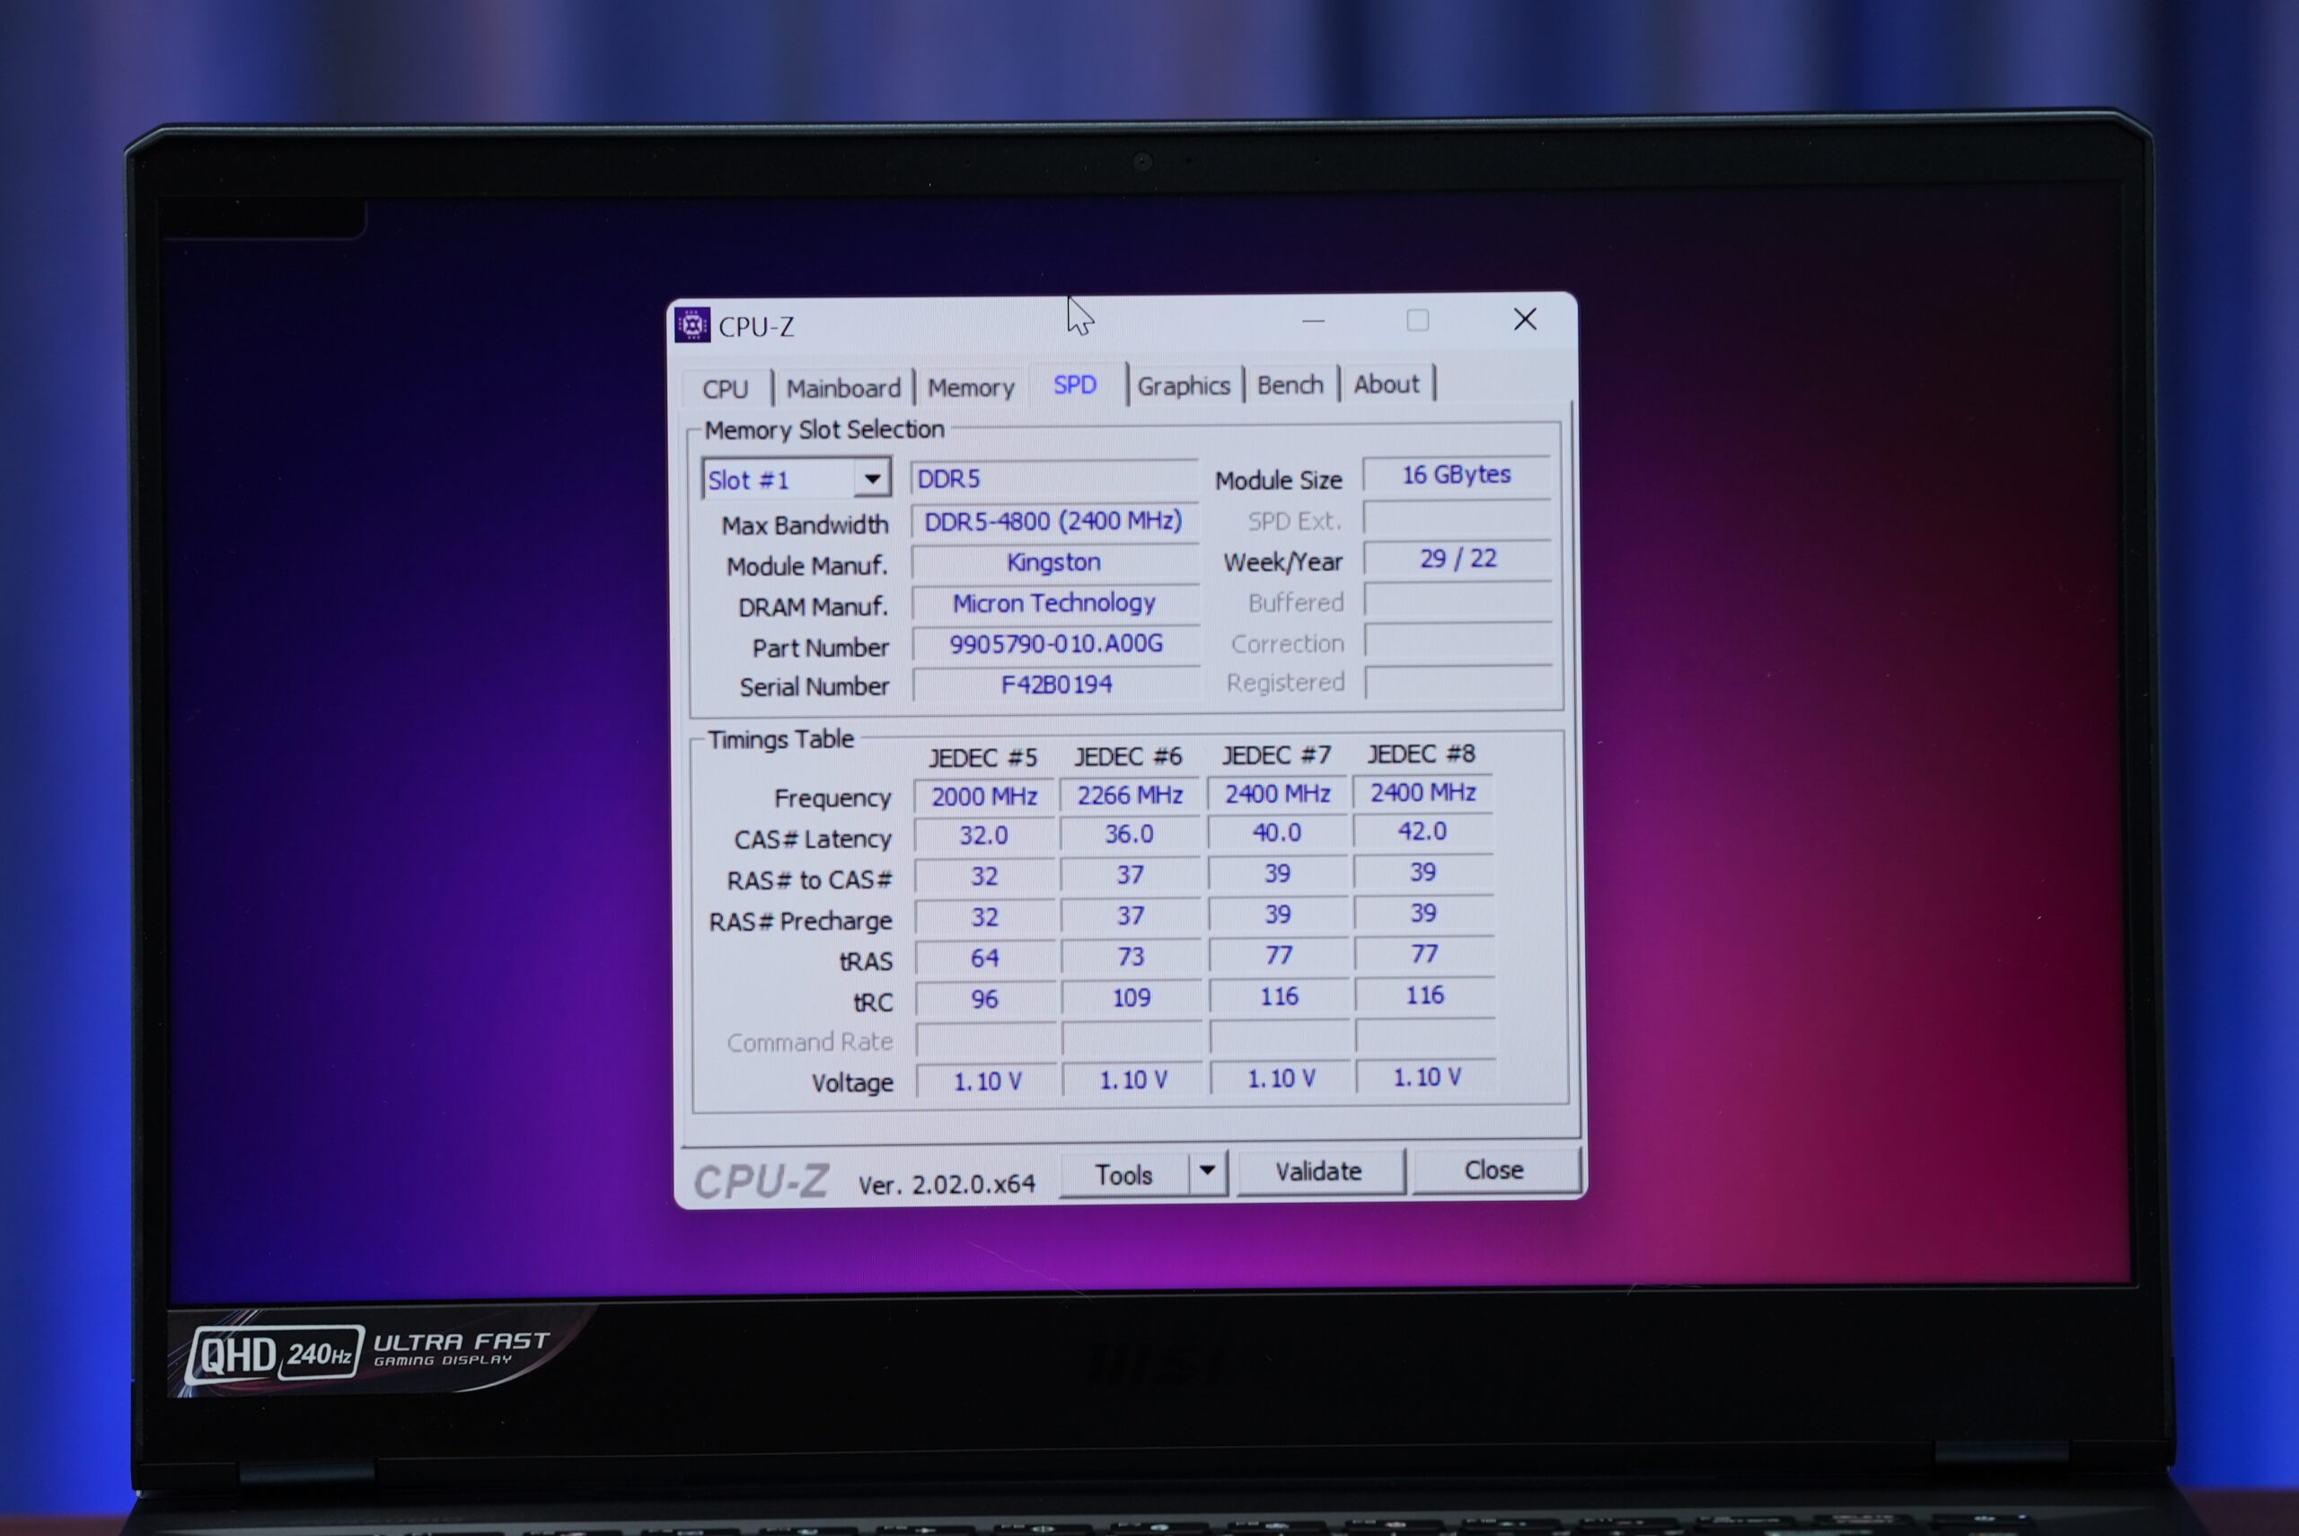Click the JEDEC #7 column header

click(1276, 755)
